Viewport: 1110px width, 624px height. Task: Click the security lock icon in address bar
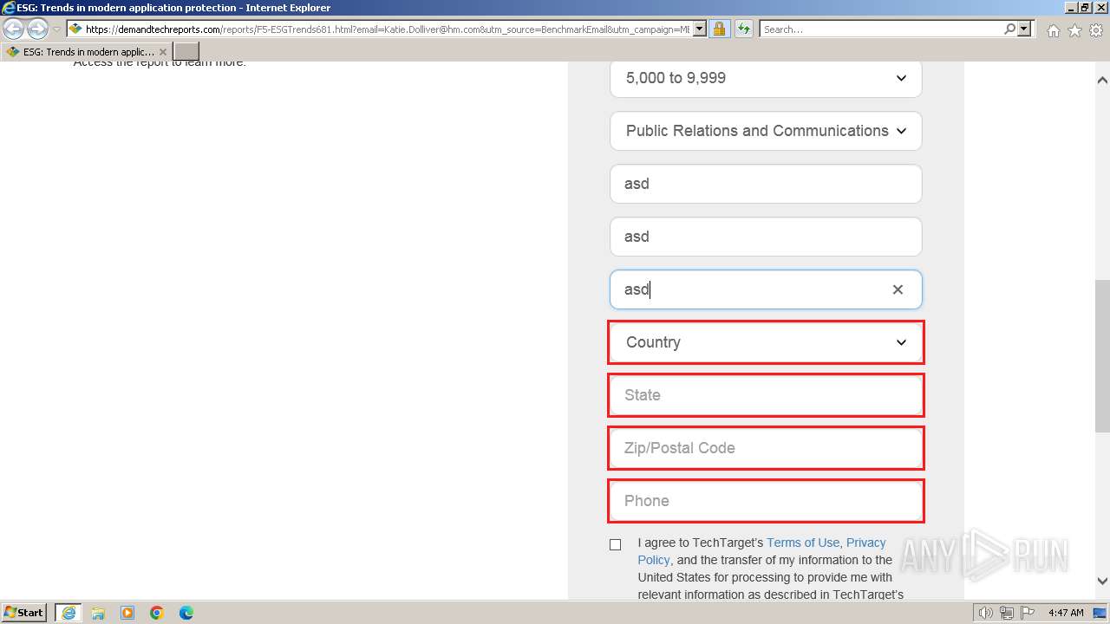[719, 29]
